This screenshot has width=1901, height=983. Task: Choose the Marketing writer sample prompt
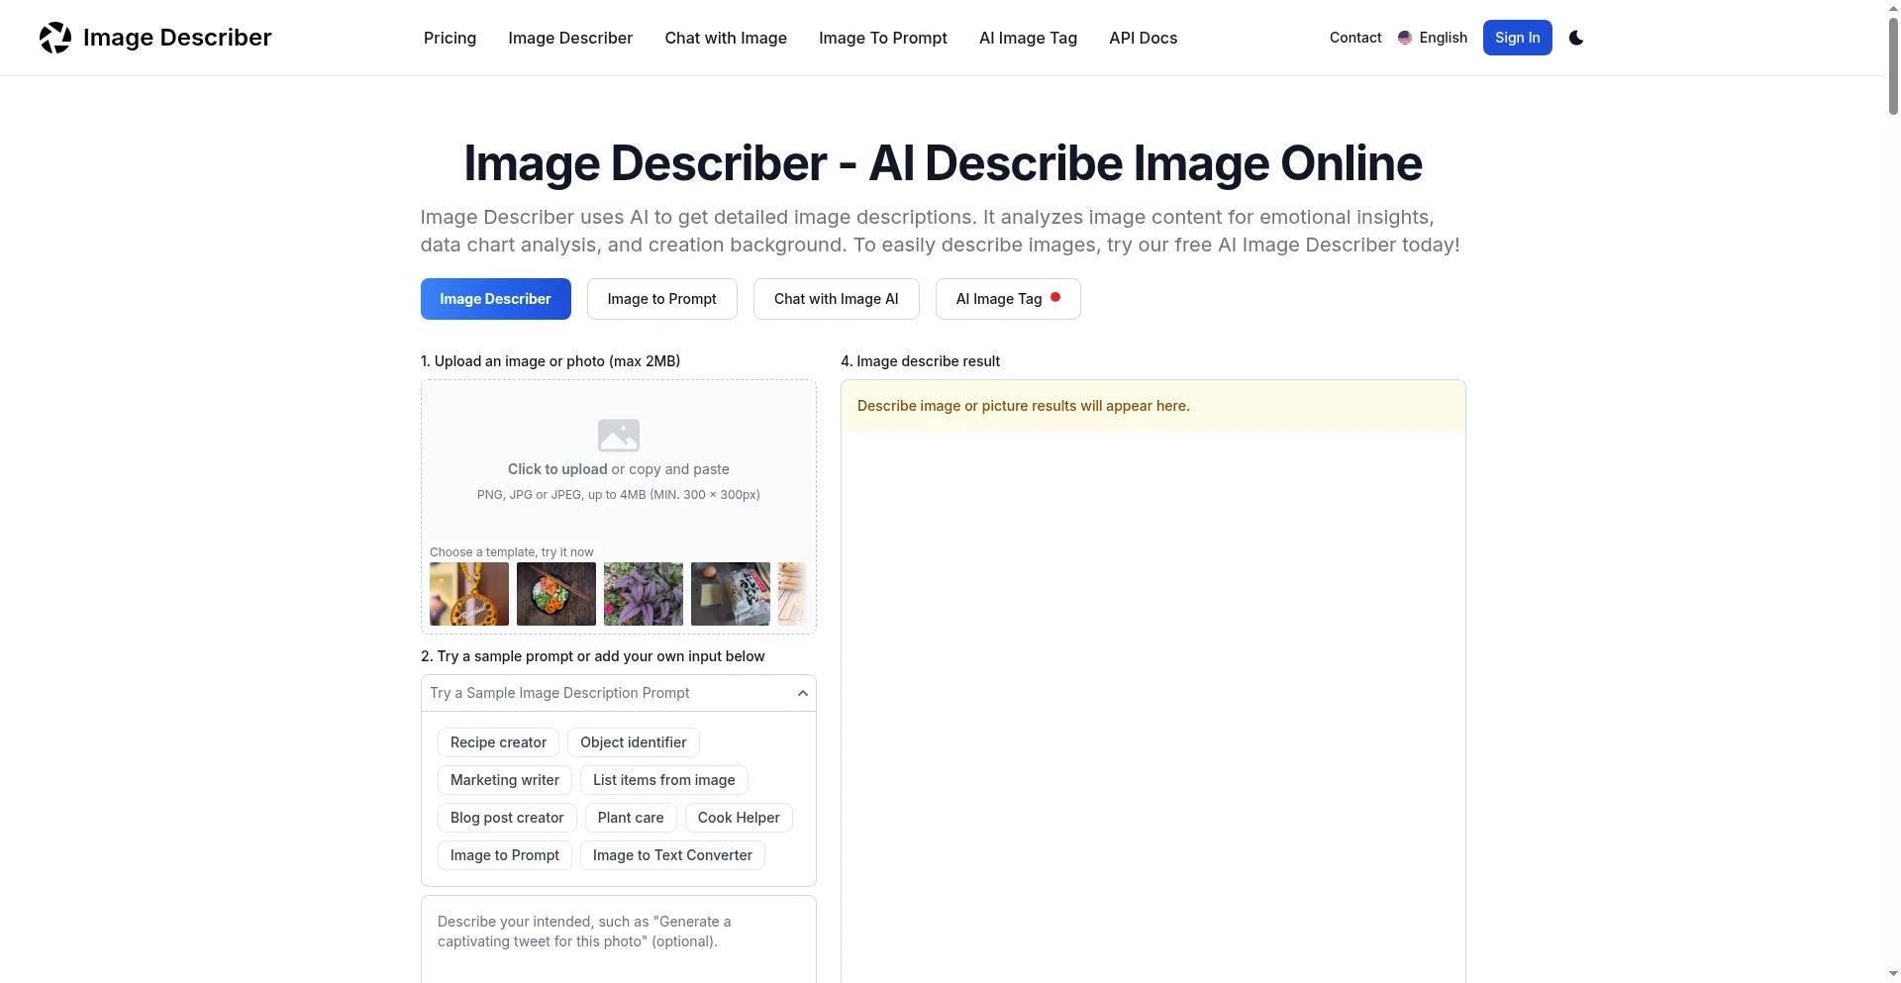(505, 780)
